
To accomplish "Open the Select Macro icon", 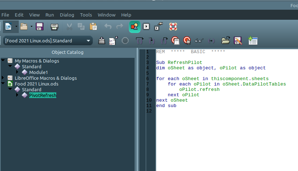I will [146, 26].
